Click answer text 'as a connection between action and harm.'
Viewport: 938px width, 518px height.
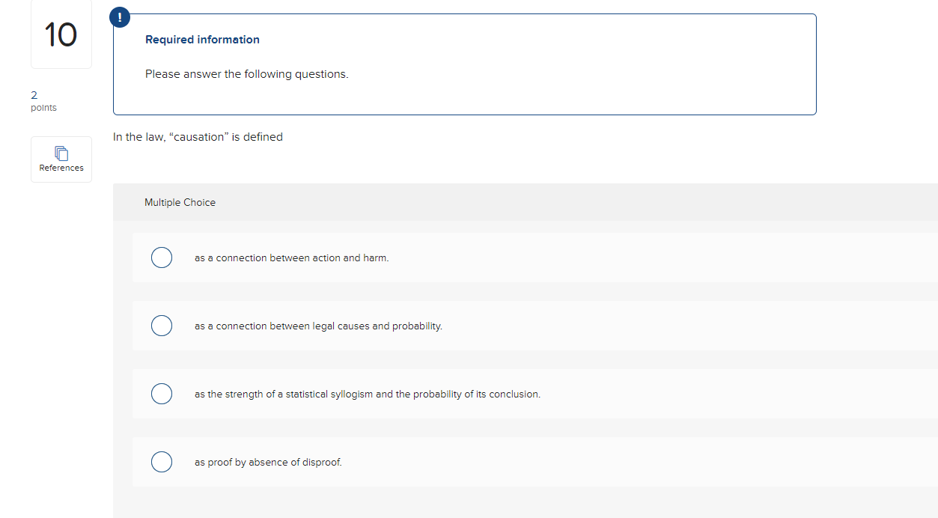click(x=292, y=258)
